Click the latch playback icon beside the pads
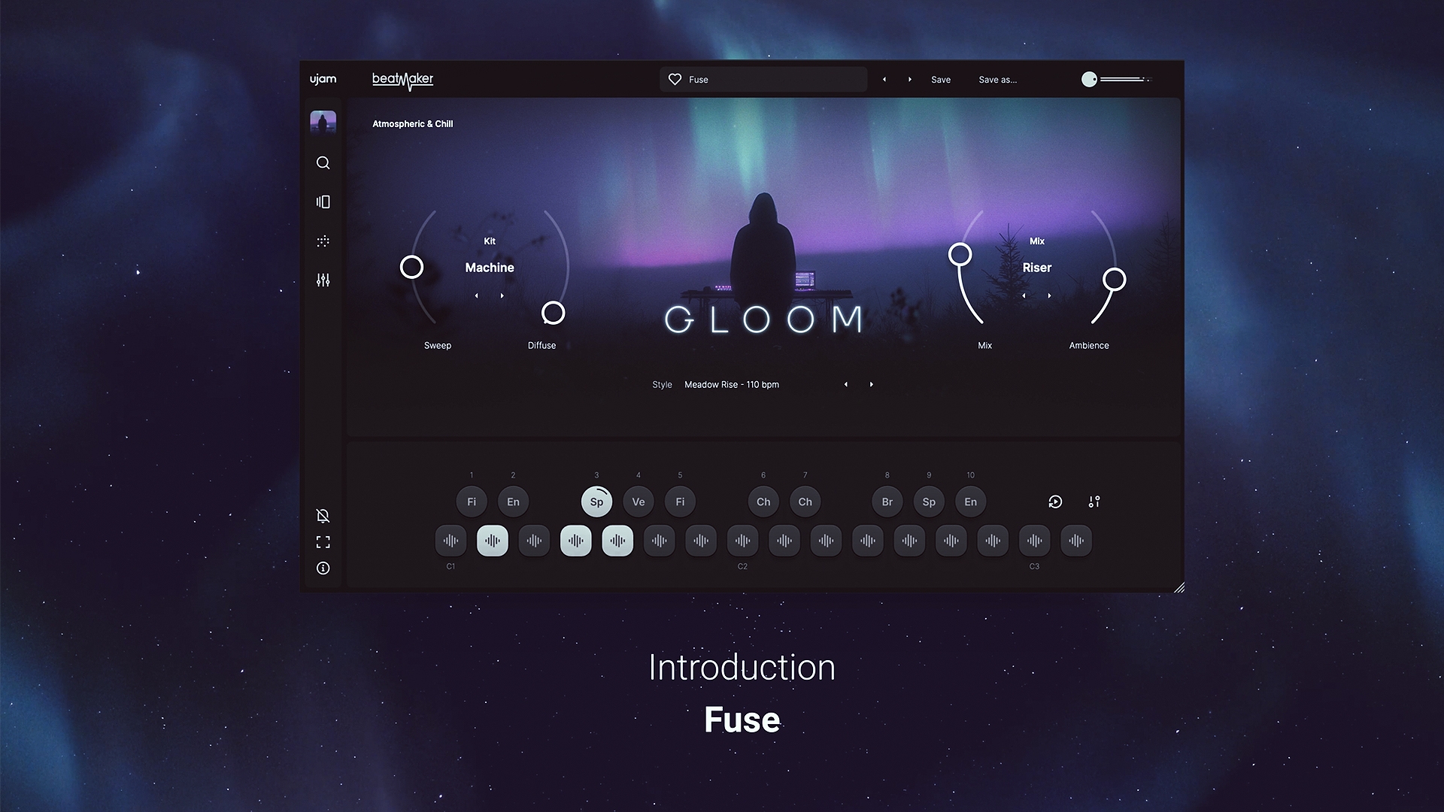 (x=1055, y=501)
